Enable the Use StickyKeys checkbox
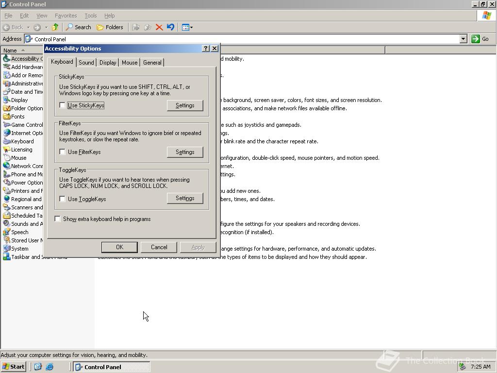 point(63,105)
